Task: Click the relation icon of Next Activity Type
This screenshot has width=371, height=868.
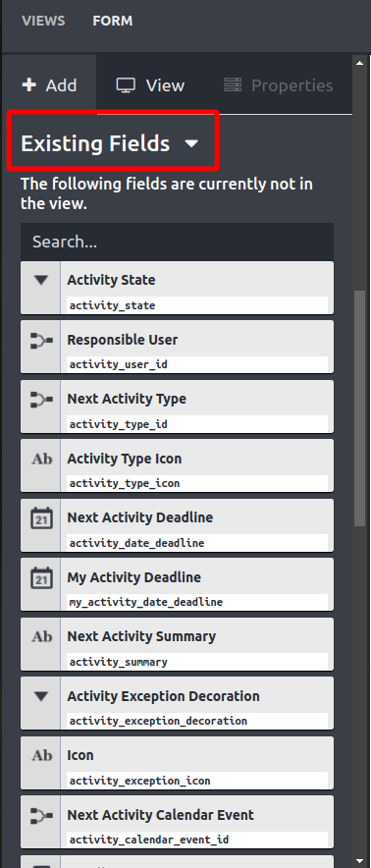Action: 41,400
